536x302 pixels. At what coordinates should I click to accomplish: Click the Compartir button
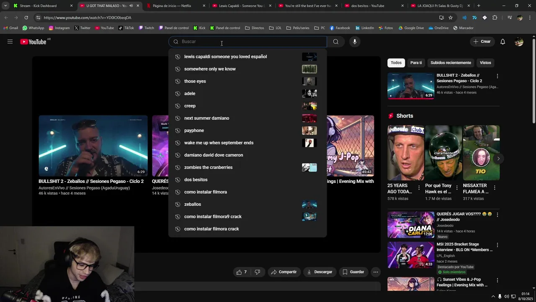click(x=283, y=272)
